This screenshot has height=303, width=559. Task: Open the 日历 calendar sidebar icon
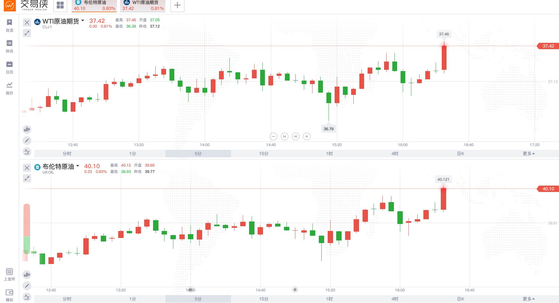pos(10,67)
